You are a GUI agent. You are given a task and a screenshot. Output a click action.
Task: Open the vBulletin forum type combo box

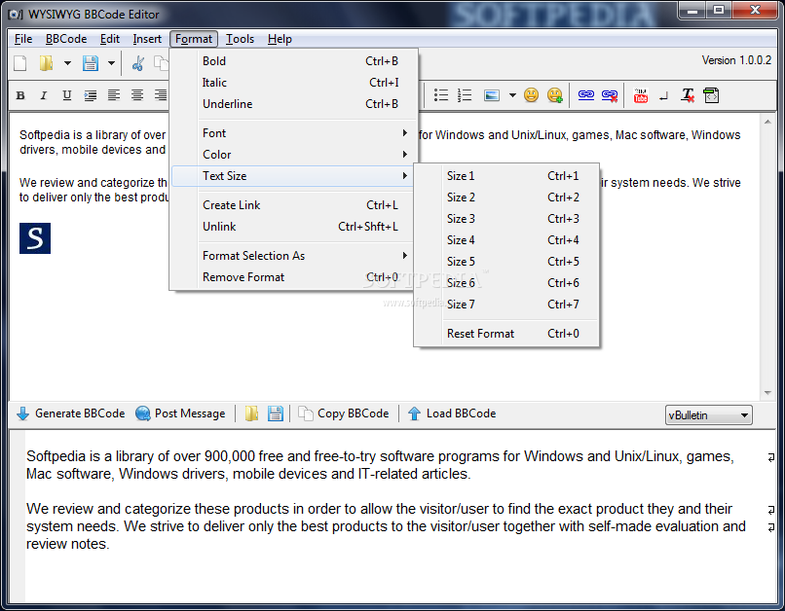(708, 415)
